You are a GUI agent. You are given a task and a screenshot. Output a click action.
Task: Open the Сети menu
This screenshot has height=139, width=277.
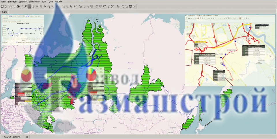click(x=44, y=2)
